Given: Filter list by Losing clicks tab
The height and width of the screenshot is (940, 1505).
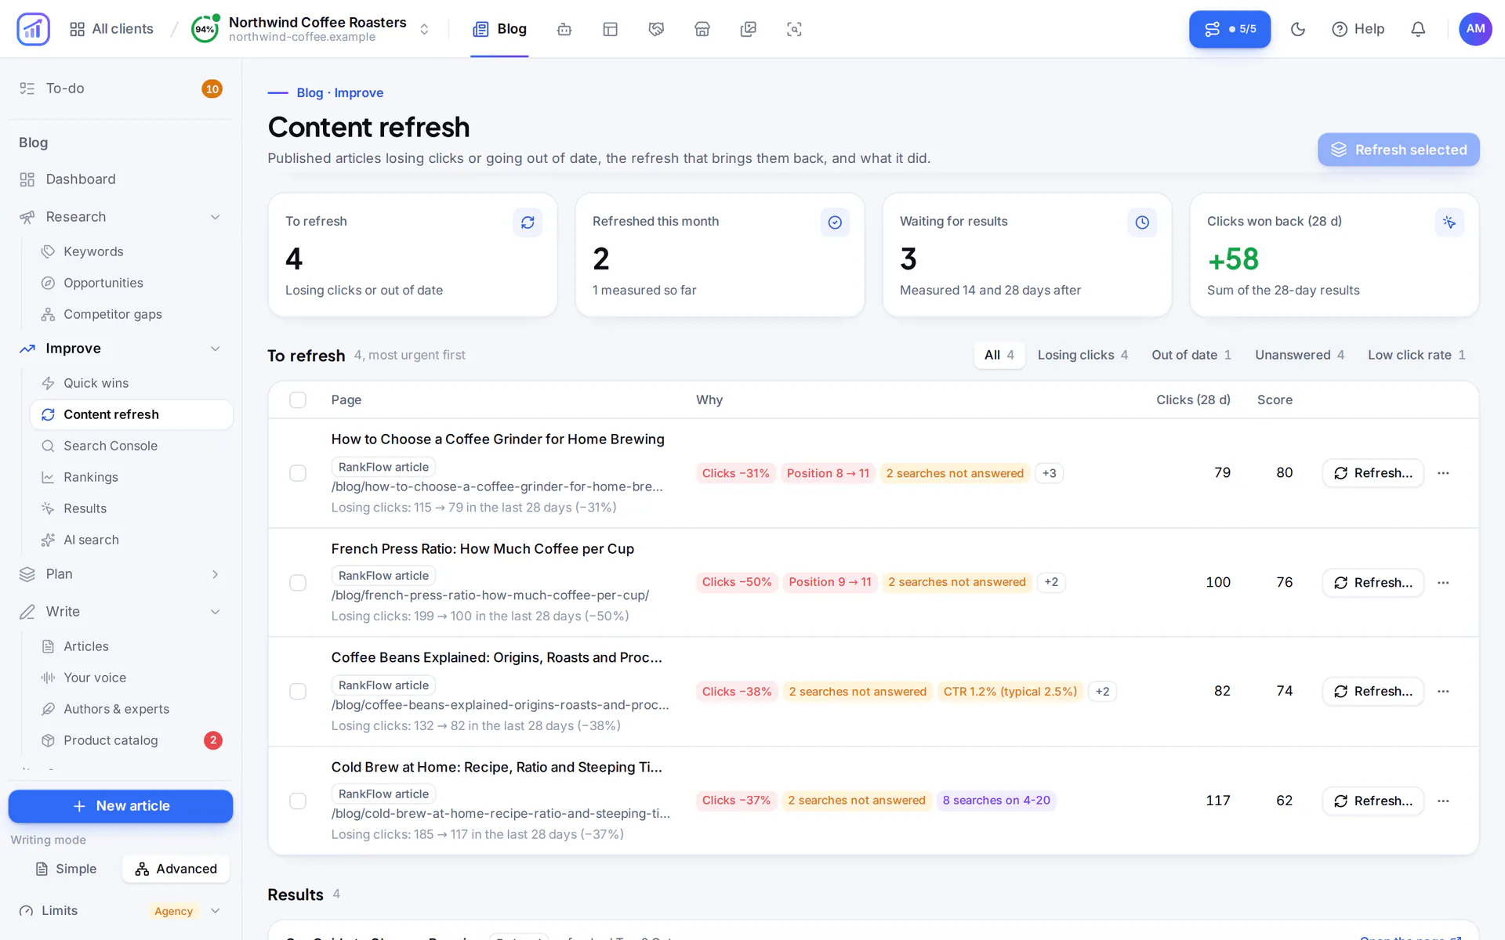Looking at the screenshot, I should coord(1083,355).
